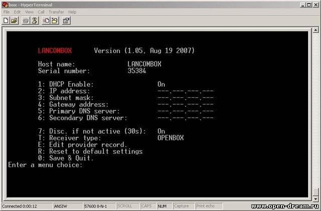Close the HyperTerminal window
The image size is (321, 211).
316,5
